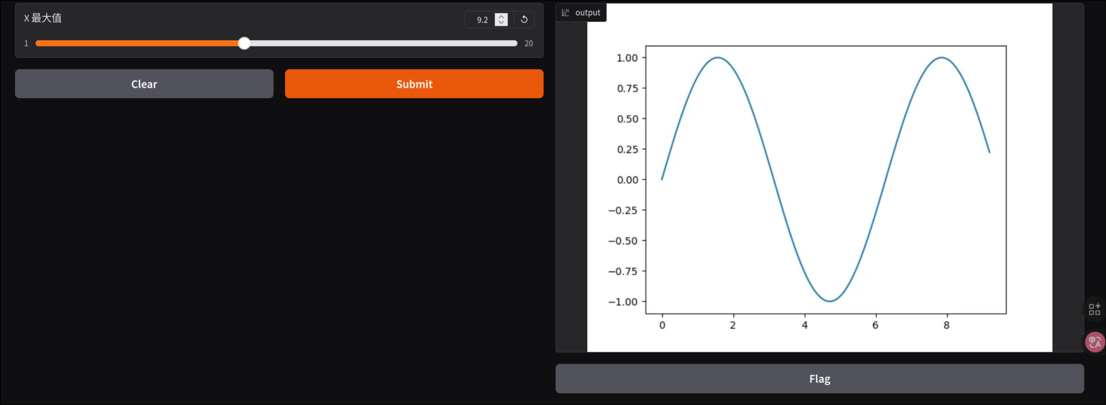Click the pink translate floating icon
The width and height of the screenshot is (1106, 405).
point(1095,342)
